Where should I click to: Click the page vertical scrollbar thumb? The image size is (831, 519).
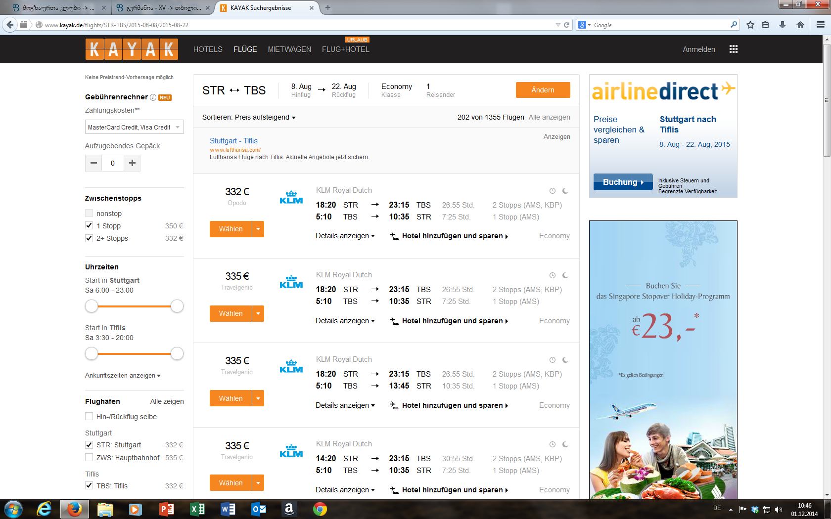(827, 100)
